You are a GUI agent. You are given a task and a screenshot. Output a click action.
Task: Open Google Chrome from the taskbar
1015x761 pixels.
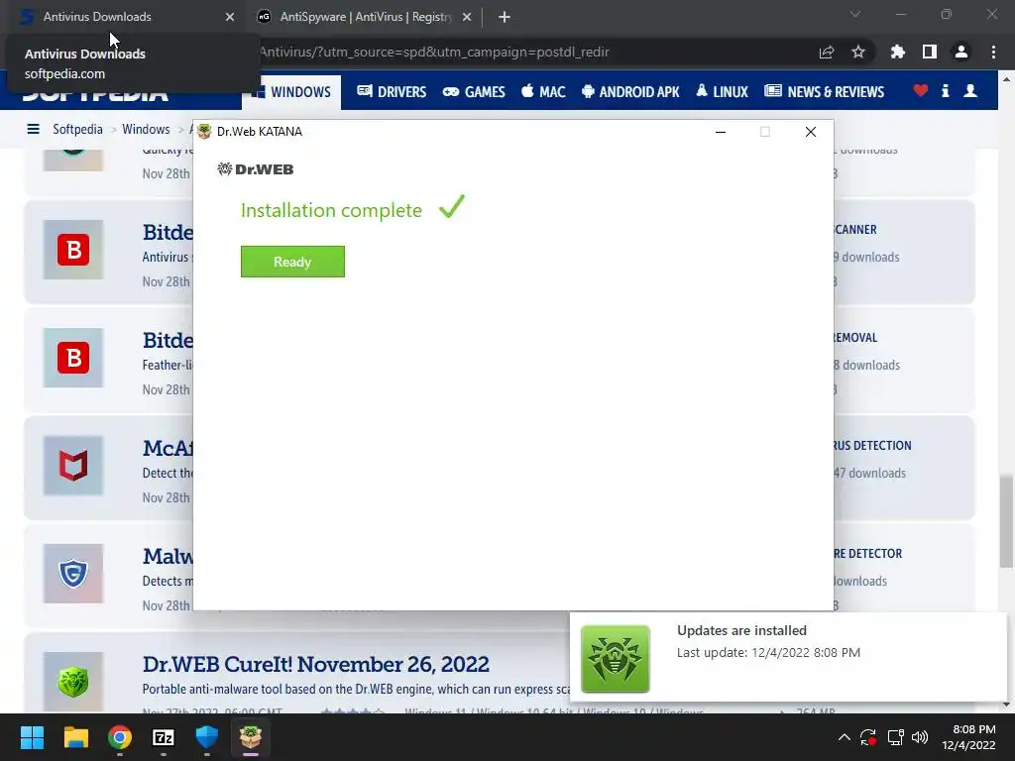pyautogui.click(x=120, y=737)
